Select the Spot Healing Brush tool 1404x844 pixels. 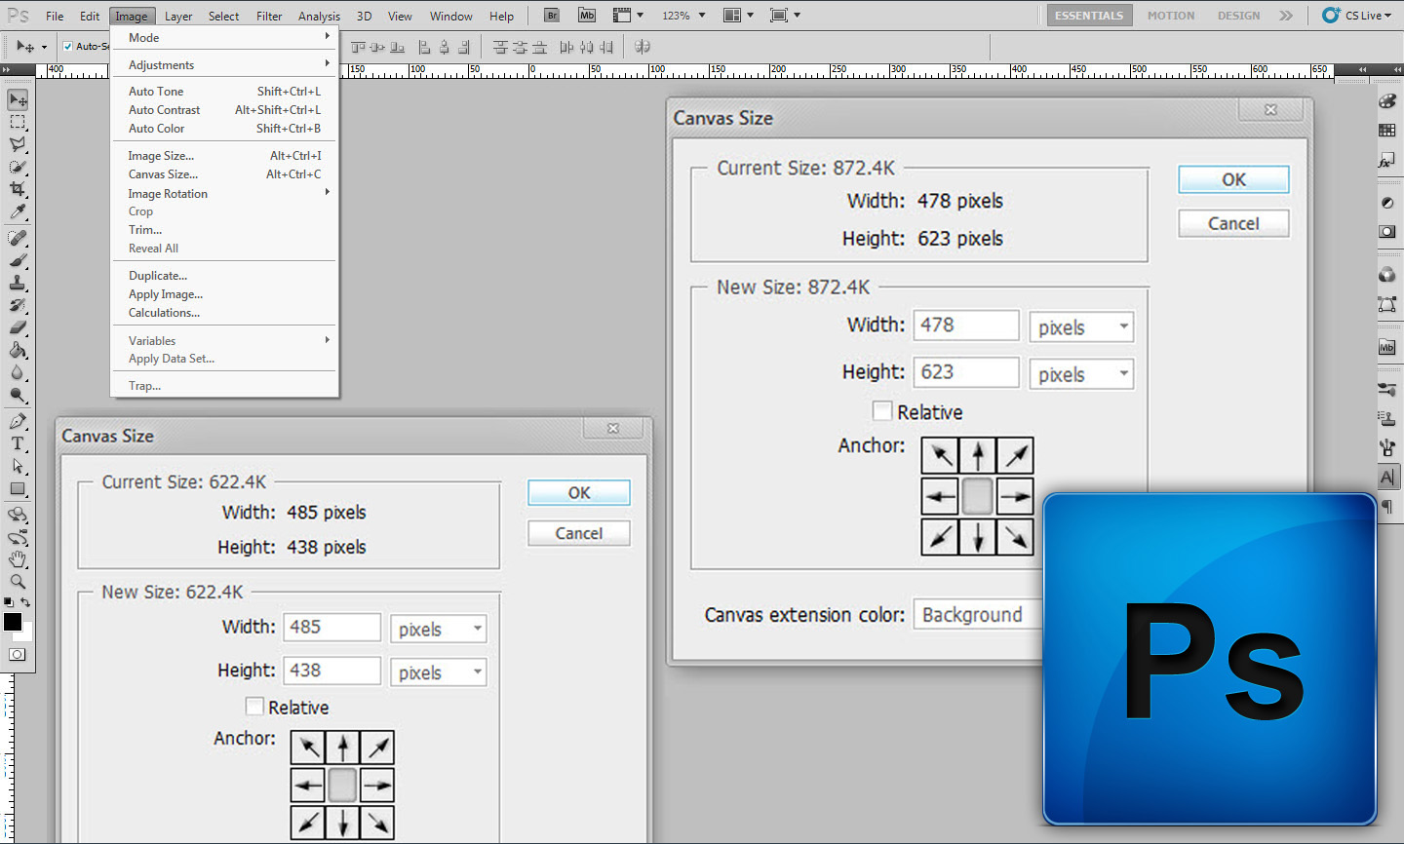click(x=18, y=238)
